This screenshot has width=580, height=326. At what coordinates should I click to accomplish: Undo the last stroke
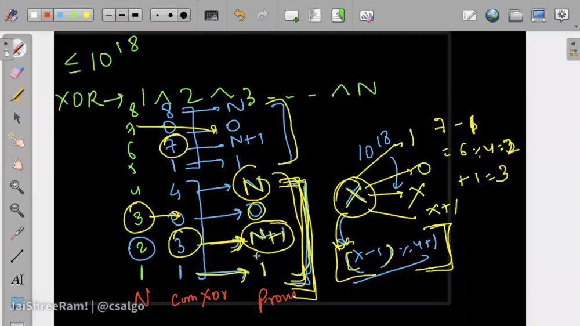click(x=240, y=16)
